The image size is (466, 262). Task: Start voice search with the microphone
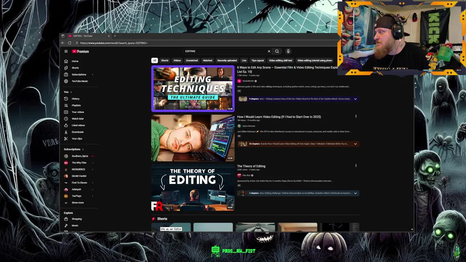[x=288, y=51]
